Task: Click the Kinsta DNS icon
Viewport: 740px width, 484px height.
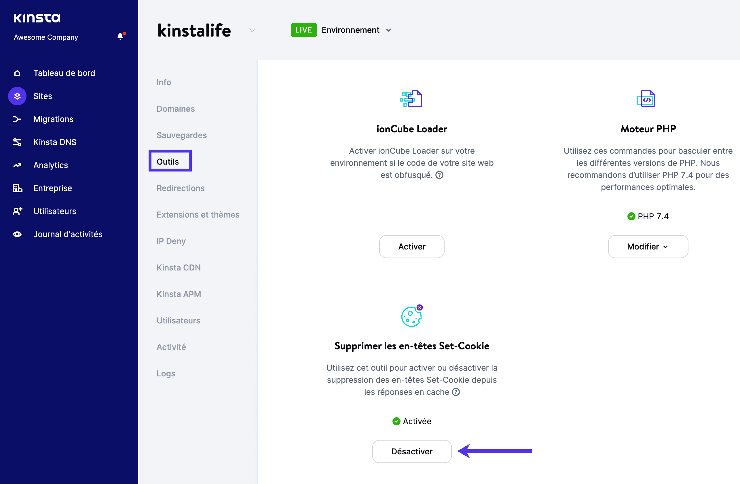Action: coord(17,142)
